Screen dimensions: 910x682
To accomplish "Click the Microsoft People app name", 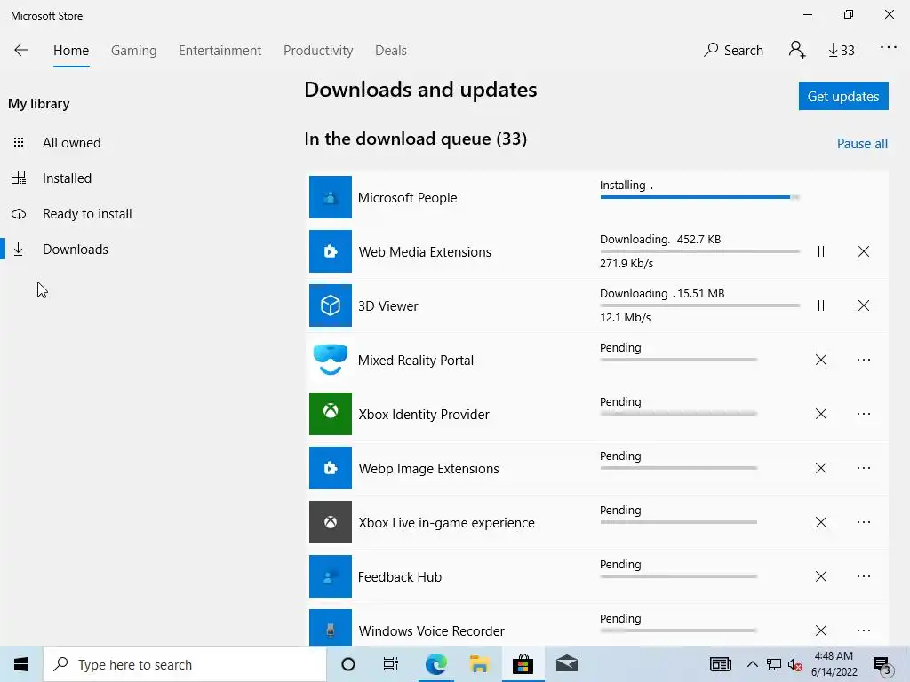I will (x=407, y=198).
